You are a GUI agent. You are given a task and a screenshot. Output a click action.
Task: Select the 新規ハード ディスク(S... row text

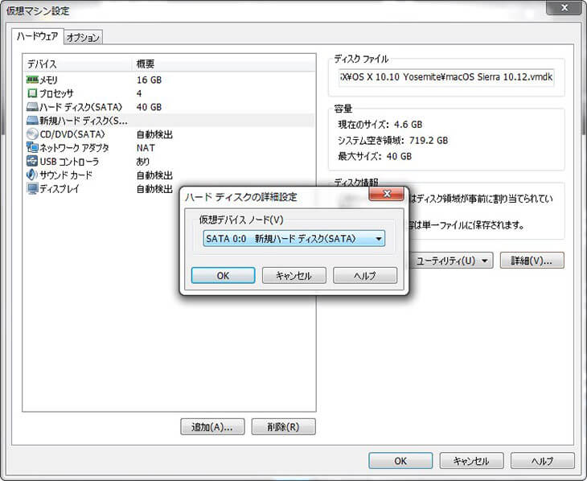[x=84, y=121]
